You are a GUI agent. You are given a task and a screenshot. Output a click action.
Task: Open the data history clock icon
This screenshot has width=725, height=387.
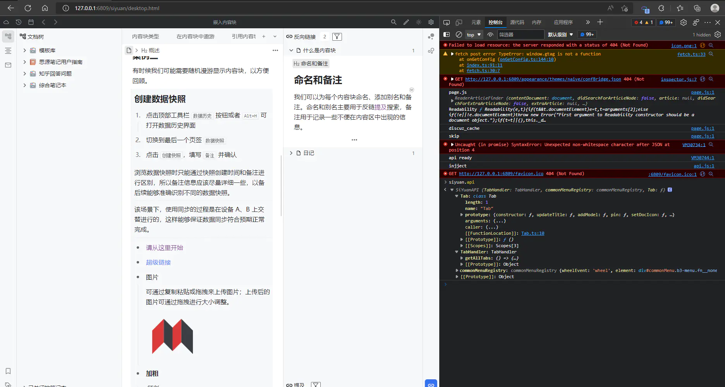click(19, 22)
